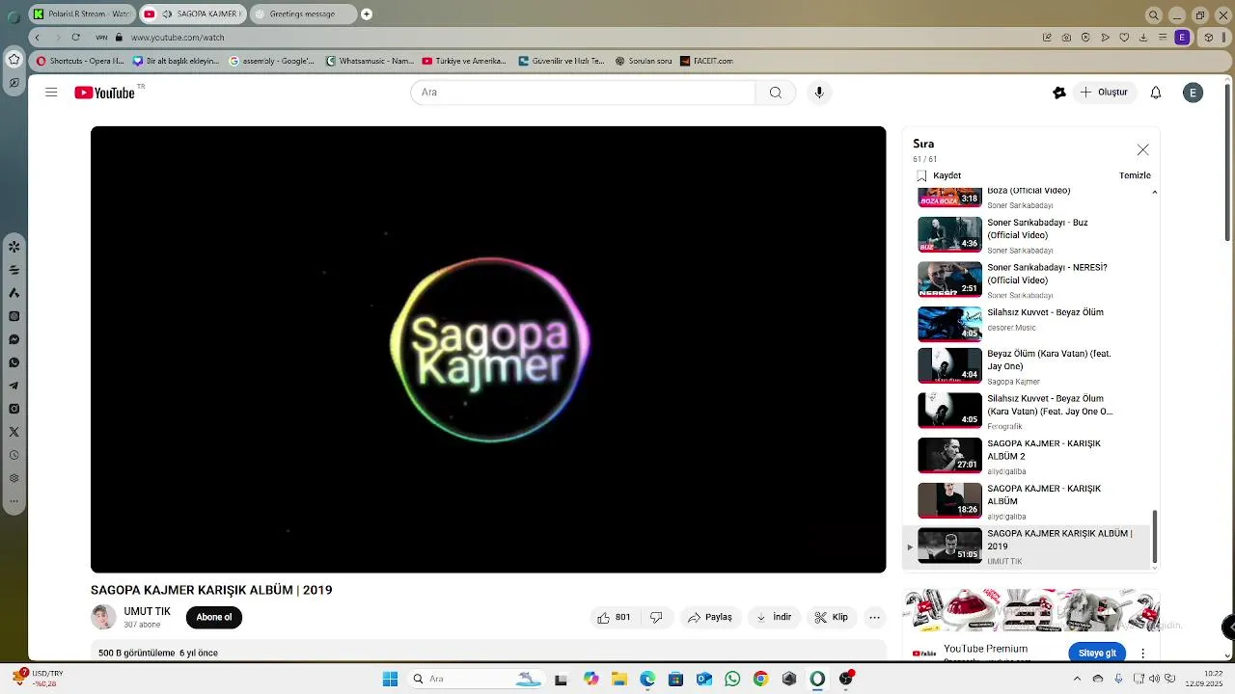Click in the YouTube Ara search field
This screenshot has height=694, width=1235.
583,93
